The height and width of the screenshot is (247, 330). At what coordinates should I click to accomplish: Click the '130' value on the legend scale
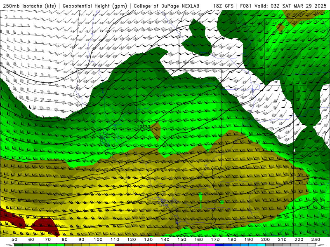148,240
